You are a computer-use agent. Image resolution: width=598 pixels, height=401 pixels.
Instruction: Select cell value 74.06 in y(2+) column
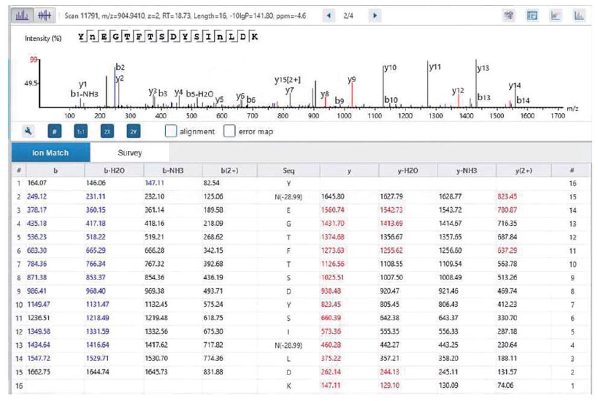(x=505, y=386)
